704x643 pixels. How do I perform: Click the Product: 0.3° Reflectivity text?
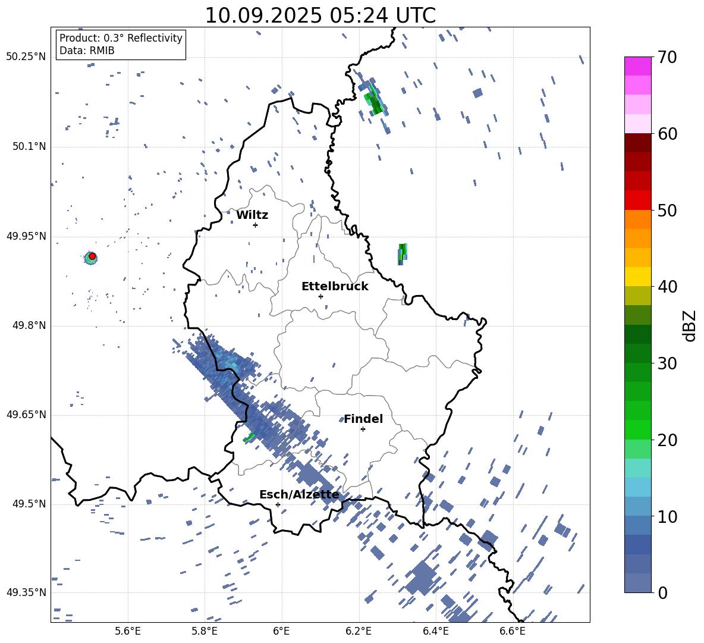pos(121,38)
